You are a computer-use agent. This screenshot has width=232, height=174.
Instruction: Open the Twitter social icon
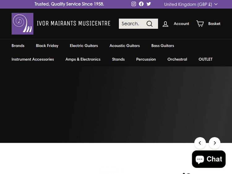149,4
